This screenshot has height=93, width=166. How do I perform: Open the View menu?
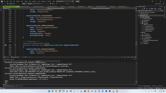11,1
